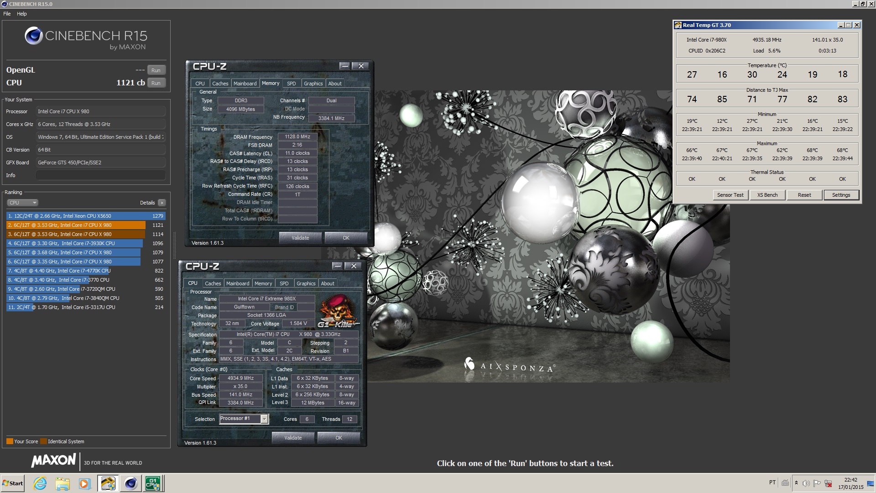Screen dimensions: 876x493
Task: Run the CPU benchmark
Action: pos(156,83)
